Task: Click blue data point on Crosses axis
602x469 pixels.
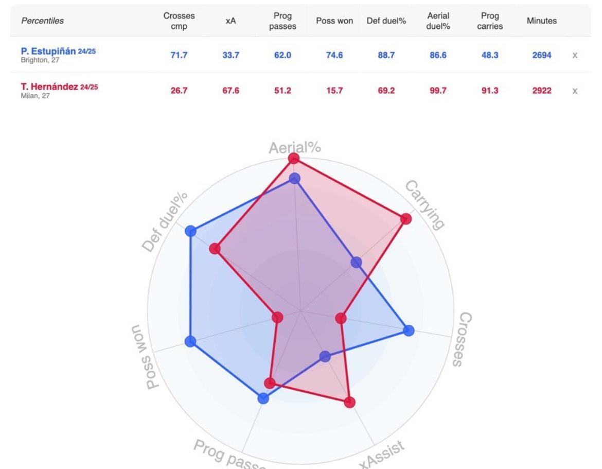Action: 409,331
